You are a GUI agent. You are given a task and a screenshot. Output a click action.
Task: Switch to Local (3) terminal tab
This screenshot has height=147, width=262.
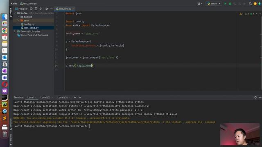62,98
